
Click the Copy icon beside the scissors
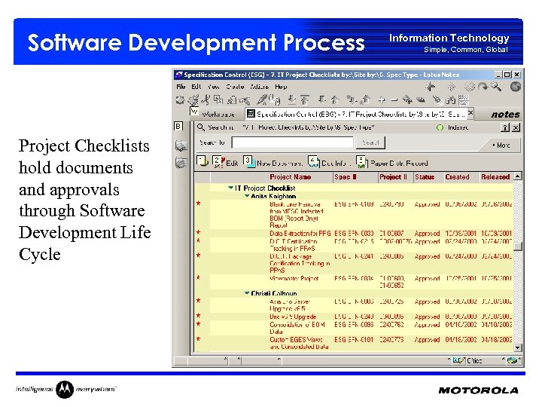coord(218,100)
